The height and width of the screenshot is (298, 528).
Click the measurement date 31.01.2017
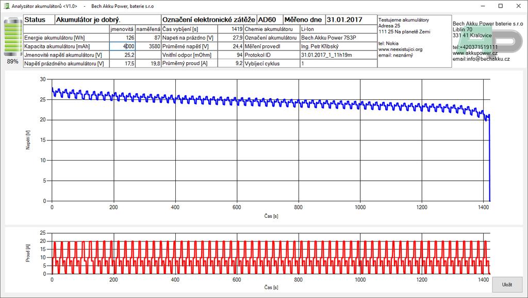point(351,20)
